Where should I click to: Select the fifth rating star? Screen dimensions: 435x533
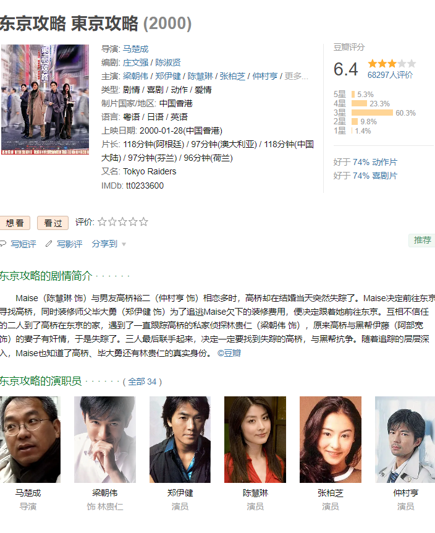143,222
